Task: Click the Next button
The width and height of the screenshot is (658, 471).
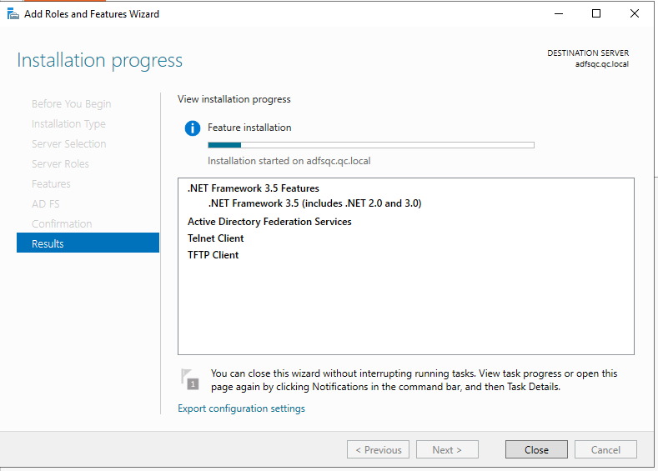Action: pos(447,450)
